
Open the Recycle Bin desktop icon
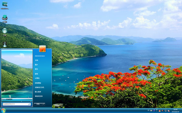tap(5, 44)
